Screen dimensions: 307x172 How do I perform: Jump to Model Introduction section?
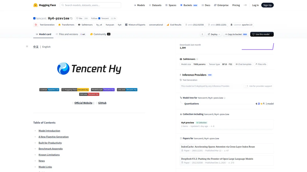tap(49, 131)
